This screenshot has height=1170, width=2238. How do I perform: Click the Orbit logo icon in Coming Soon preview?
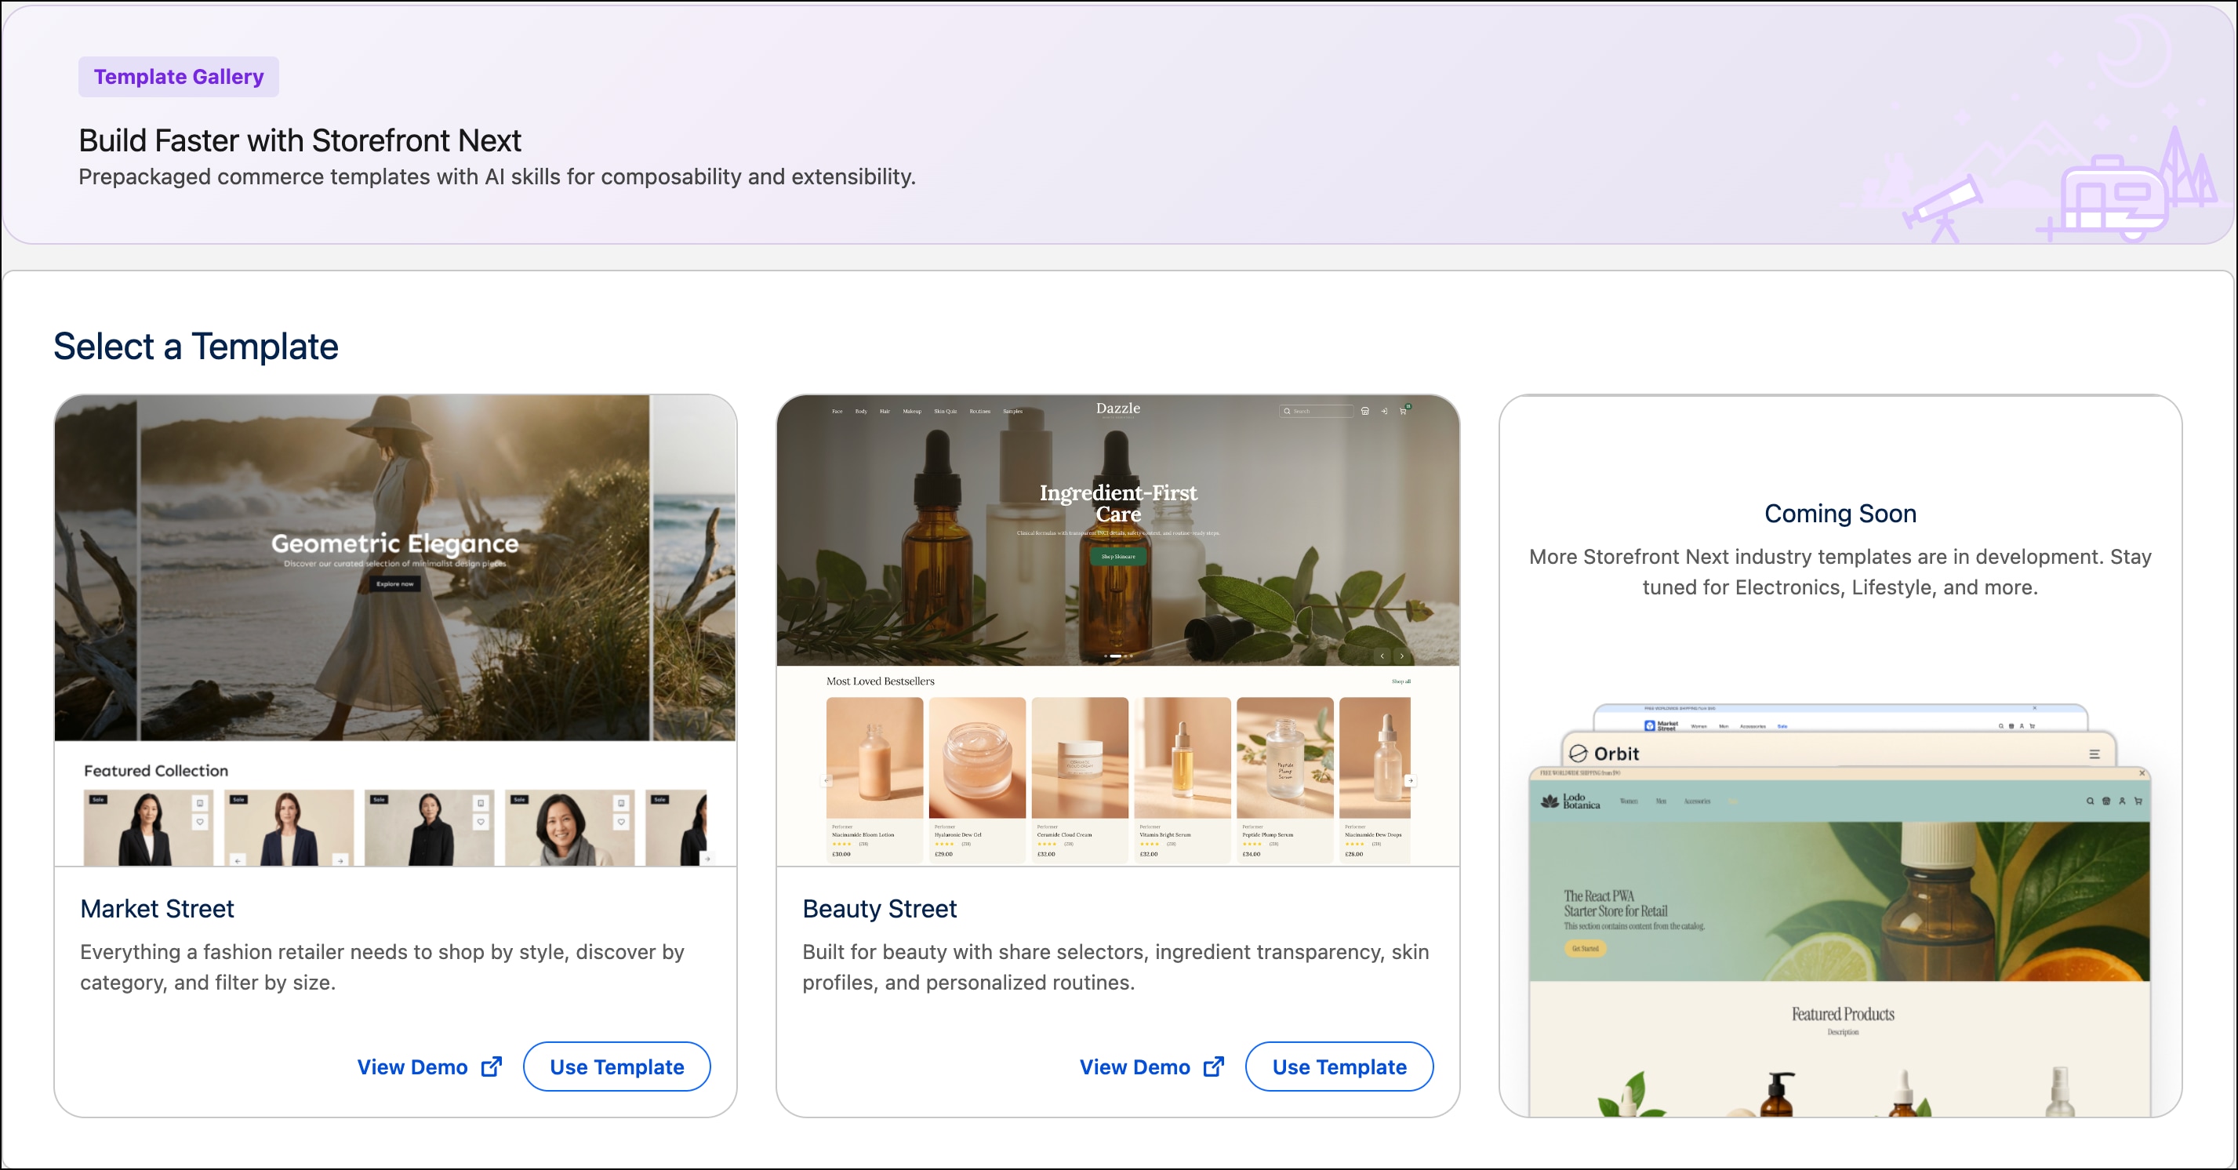point(1578,753)
